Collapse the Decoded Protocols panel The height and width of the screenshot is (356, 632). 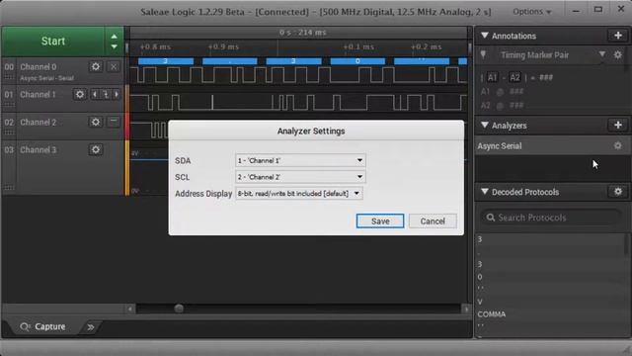485,192
